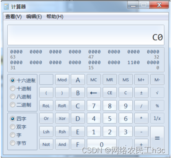This screenshot has width=171, height=158.
Task: Select the Qword 四字 radio button
Action: pyautogui.click(x=13, y=119)
